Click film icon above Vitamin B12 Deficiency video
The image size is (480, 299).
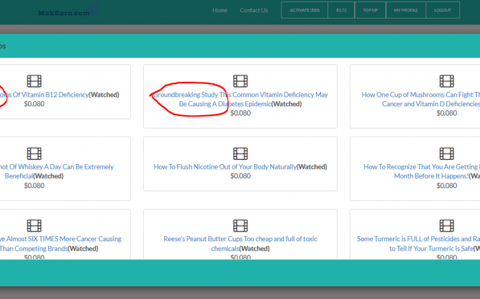(x=34, y=81)
